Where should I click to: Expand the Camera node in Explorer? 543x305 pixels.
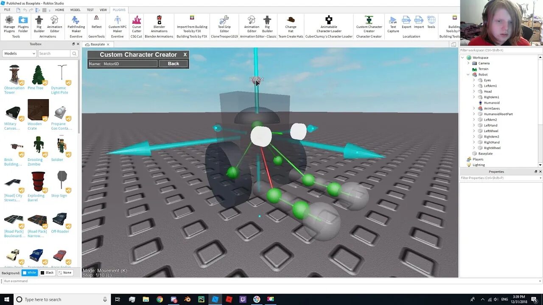[468, 63]
